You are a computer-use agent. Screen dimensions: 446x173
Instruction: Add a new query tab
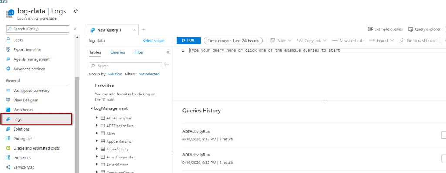tap(143, 29)
